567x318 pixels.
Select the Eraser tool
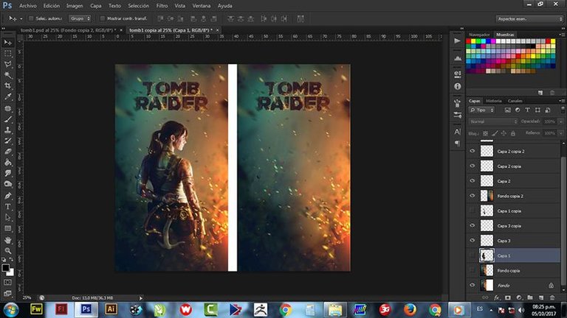pos(7,152)
